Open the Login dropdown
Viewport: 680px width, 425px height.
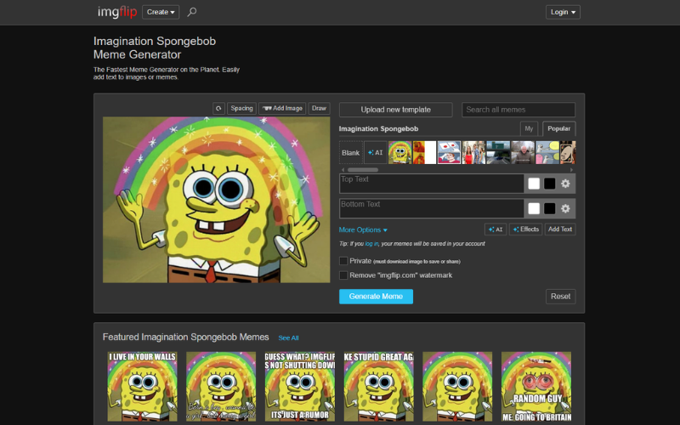coord(563,12)
